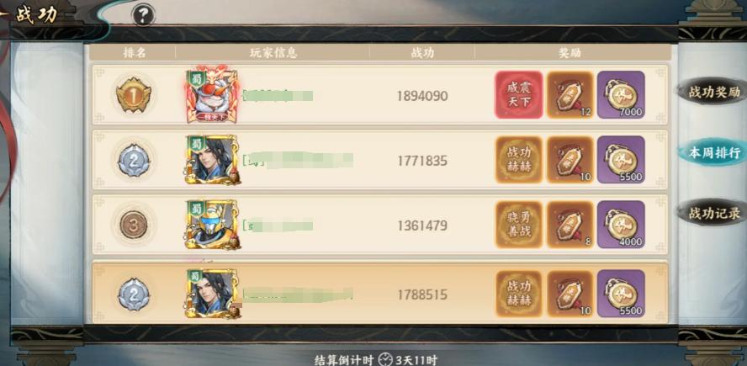Tap the 骁勇善战 title reward icon
The width and height of the screenshot is (747, 366).
click(519, 225)
